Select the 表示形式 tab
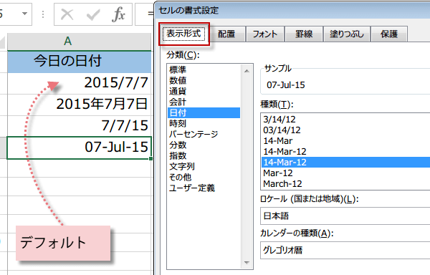430x275 pixels. pyautogui.click(x=183, y=34)
